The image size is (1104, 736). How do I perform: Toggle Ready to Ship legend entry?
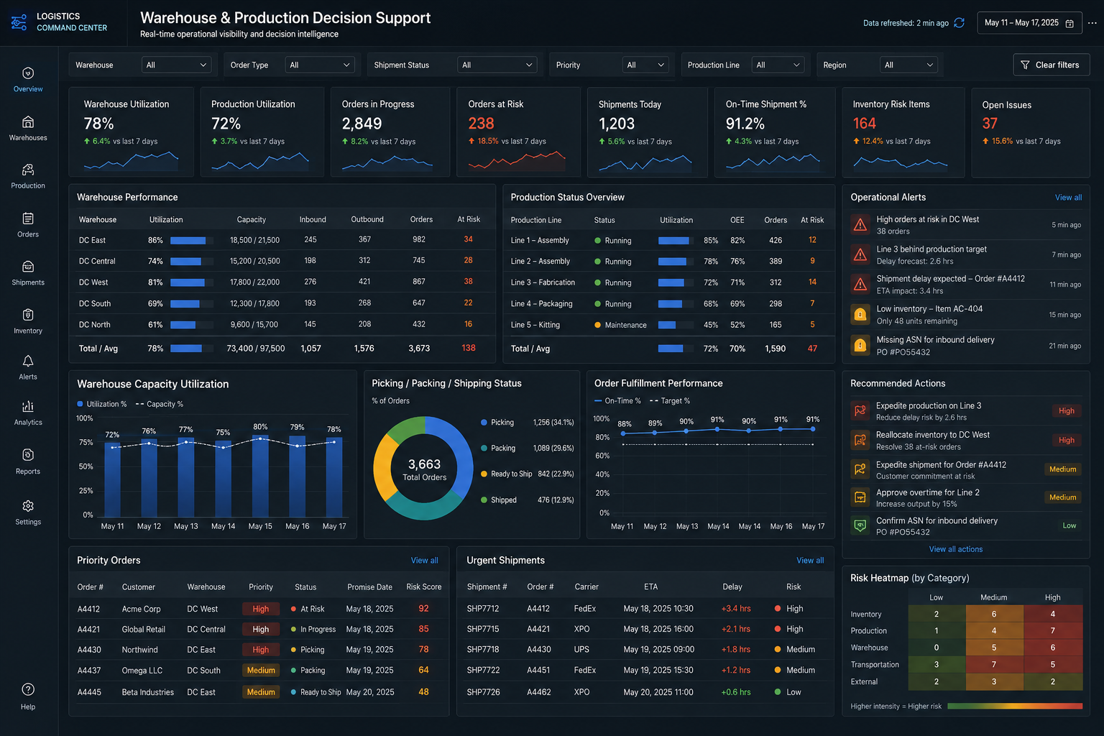click(507, 474)
